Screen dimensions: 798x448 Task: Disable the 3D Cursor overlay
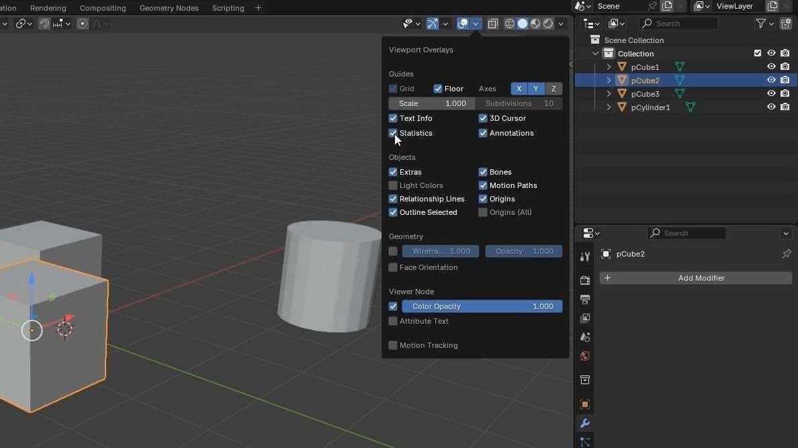483,118
